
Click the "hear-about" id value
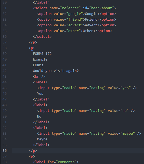click(102, 8)
